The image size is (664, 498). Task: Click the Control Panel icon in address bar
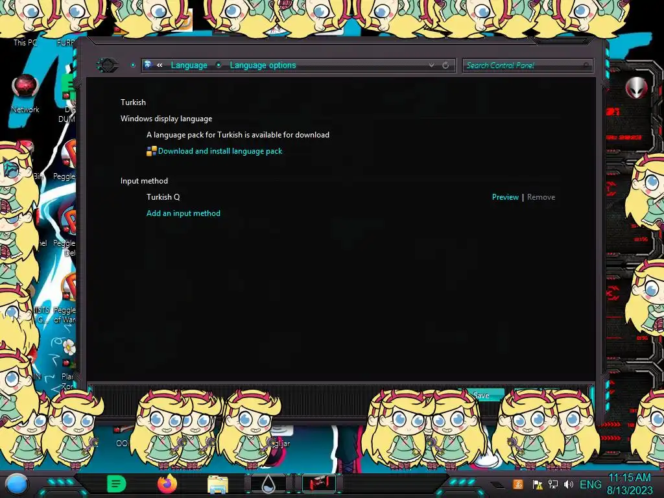(148, 65)
